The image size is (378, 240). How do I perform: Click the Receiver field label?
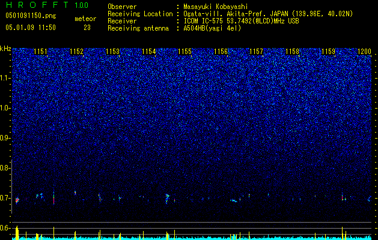pos(122,21)
